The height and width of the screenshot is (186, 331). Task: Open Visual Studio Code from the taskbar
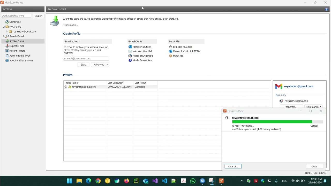[164, 181]
